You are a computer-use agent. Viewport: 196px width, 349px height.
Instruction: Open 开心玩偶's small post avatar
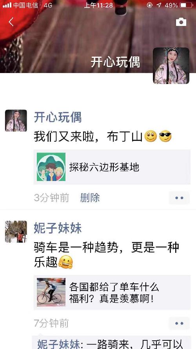16,121
